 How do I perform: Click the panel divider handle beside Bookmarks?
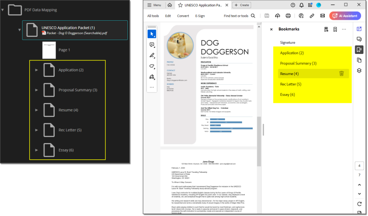(263, 130)
